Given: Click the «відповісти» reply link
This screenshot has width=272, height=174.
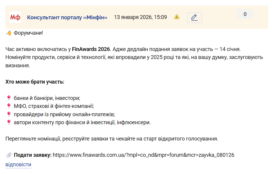Looking at the screenshot, I should pyautogui.click(x=18, y=165).
